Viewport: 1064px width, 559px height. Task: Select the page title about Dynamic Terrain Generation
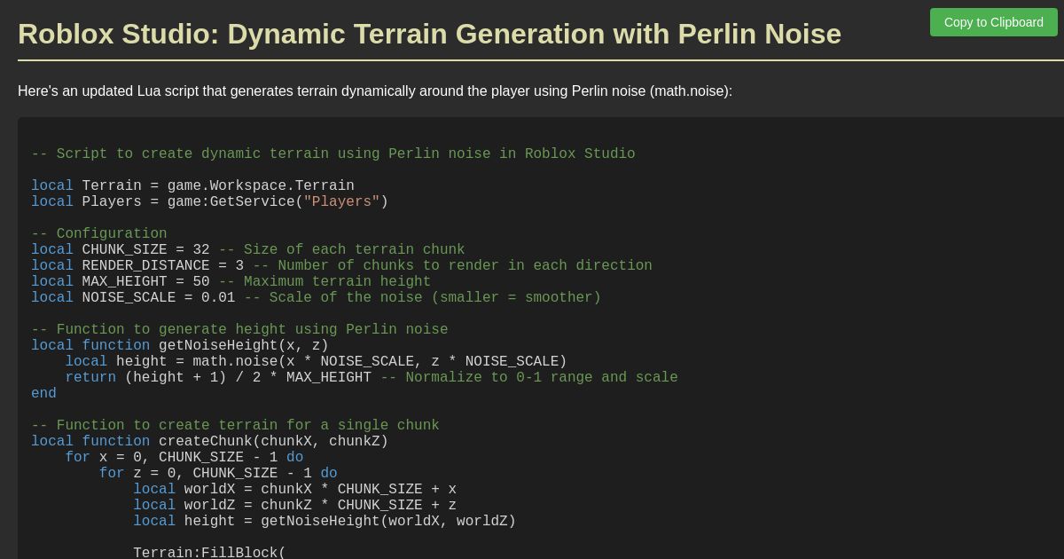point(429,35)
